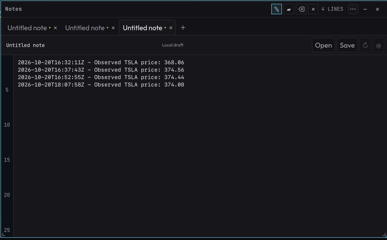Screen dimensions: 387x240
Task: Click the circular reload arrow icon
Action: pos(365,45)
